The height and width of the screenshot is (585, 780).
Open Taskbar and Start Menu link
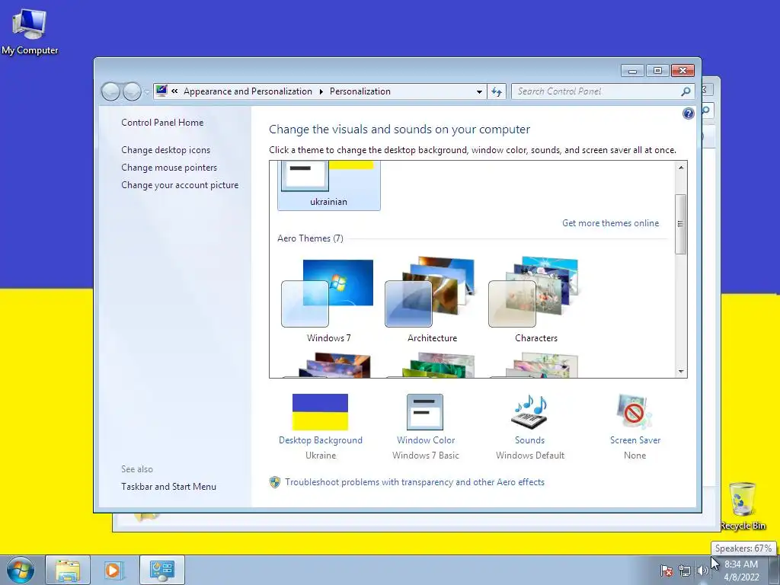pyautogui.click(x=168, y=487)
